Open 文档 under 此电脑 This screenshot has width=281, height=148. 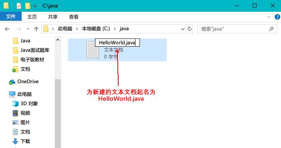[x=25, y=132]
